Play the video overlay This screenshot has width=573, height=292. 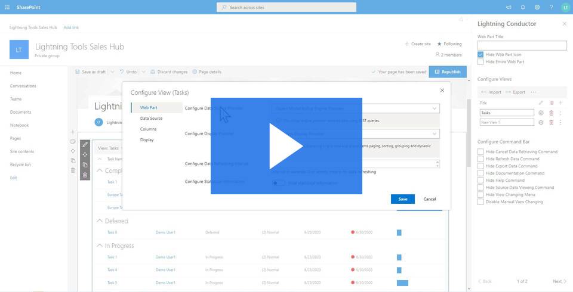click(x=286, y=146)
